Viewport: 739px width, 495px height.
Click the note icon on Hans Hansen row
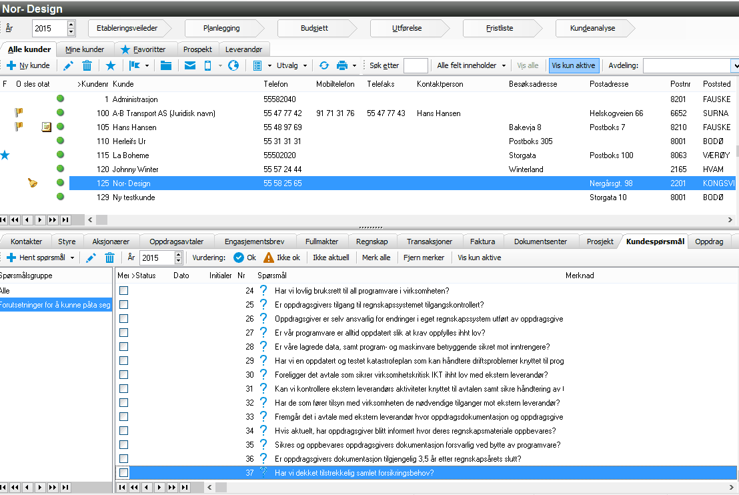click(x=46, y=127)
